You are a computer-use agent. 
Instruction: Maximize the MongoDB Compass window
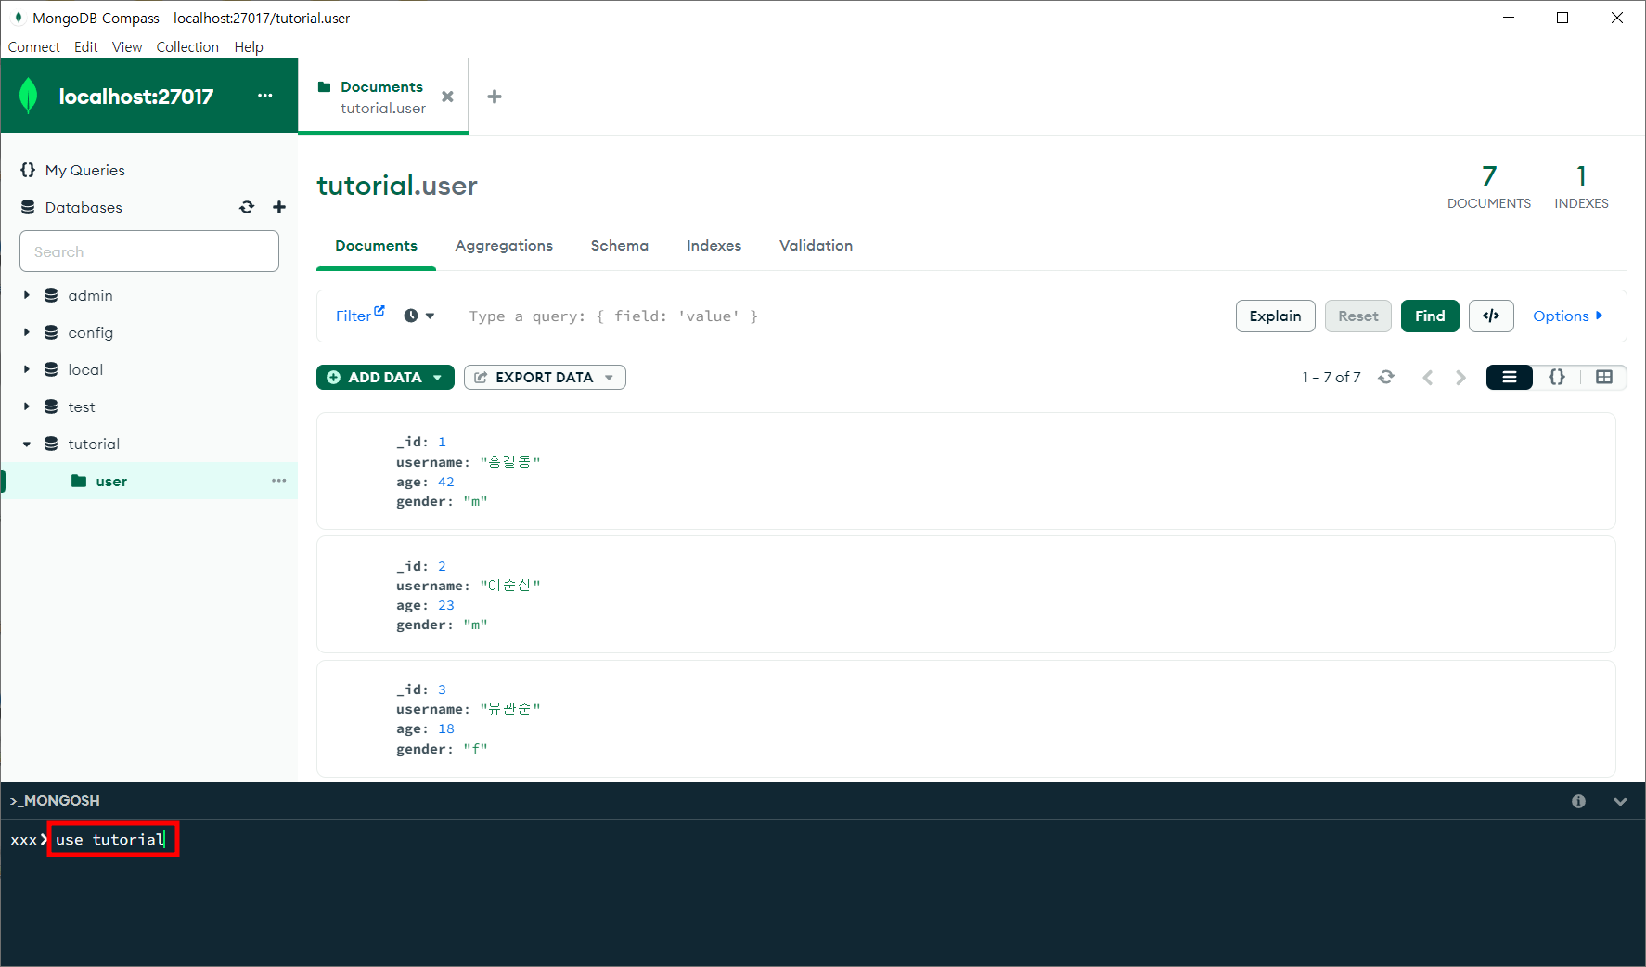tap(1562, 18)
